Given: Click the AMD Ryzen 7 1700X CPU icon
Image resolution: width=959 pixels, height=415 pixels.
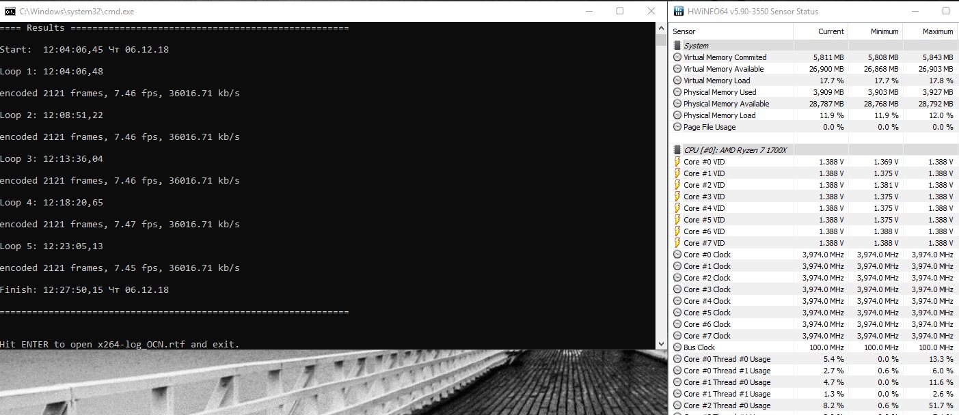Looking at the screenshot, I should tap(677, 150).
